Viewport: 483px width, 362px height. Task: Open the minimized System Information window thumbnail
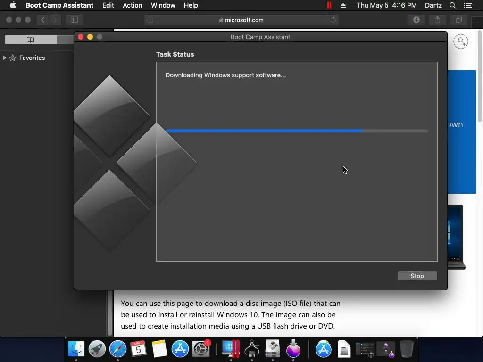click(x=365, y=350)
